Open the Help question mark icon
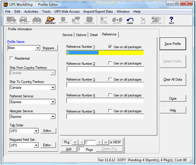196x165 pixels. point(172,20)
